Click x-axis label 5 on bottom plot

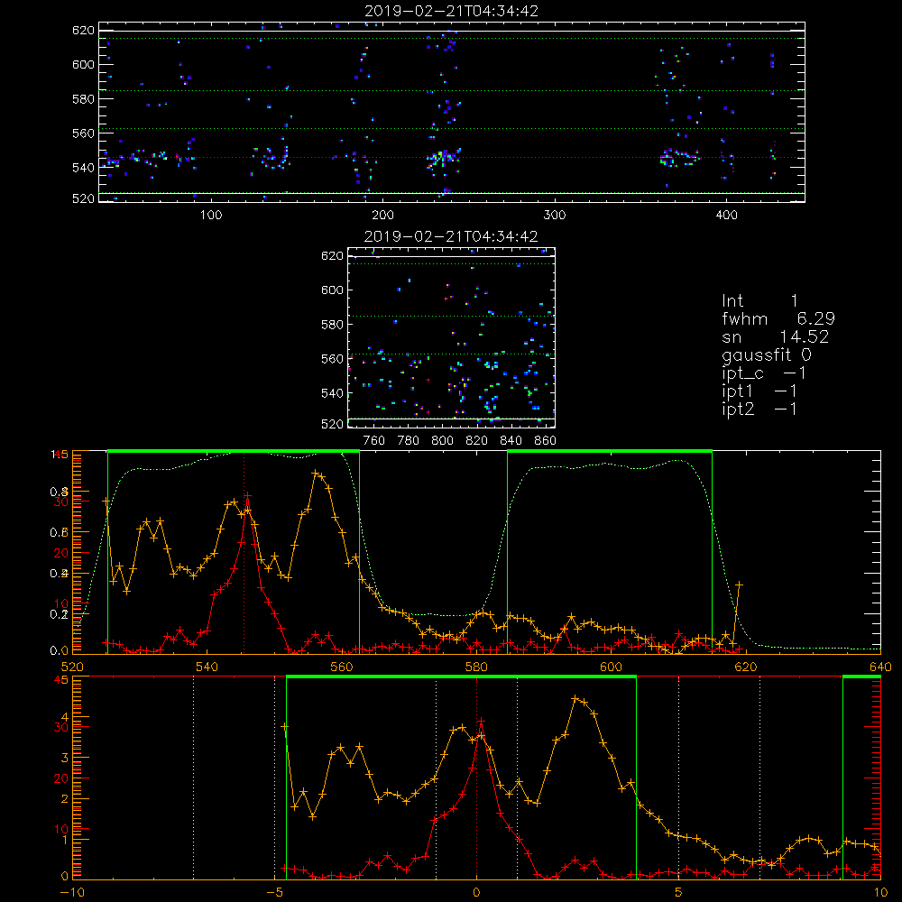678,892
